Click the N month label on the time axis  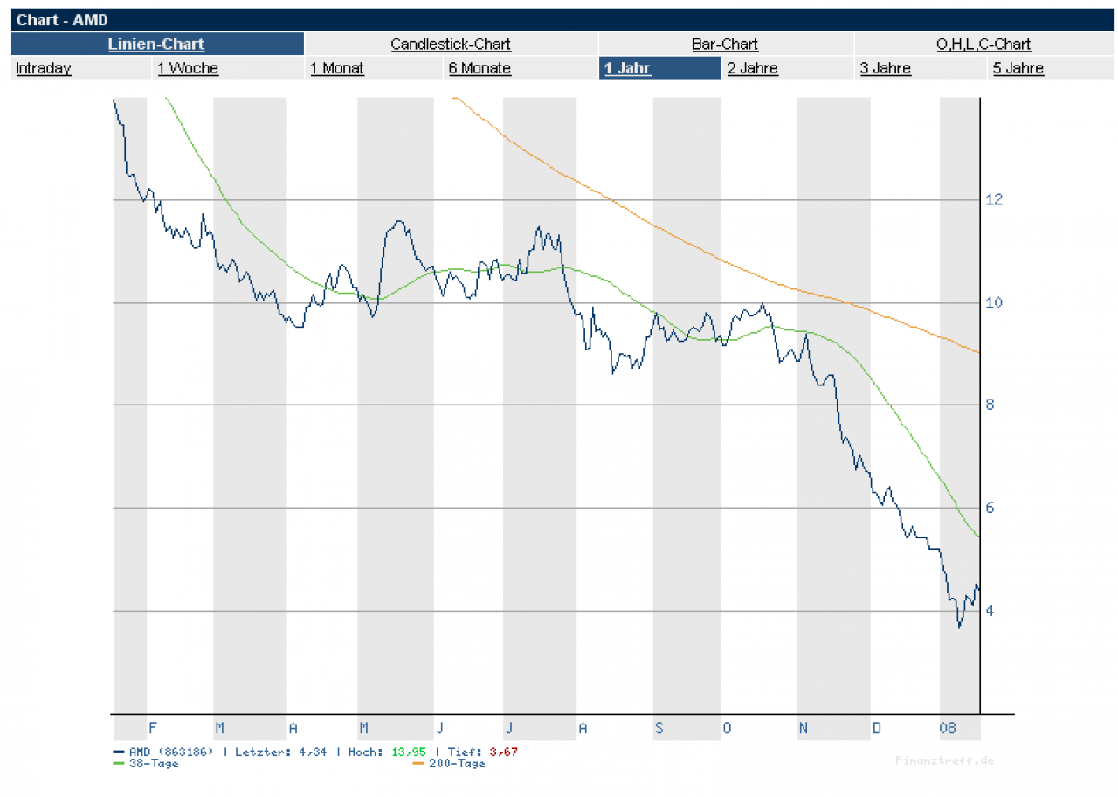[x=803, y=728]
